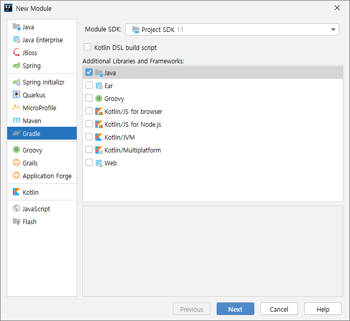The height and width of the screenshot is (321, 350).
Task: Select the Grails icon in sidebar
Action: pos(16,163)
